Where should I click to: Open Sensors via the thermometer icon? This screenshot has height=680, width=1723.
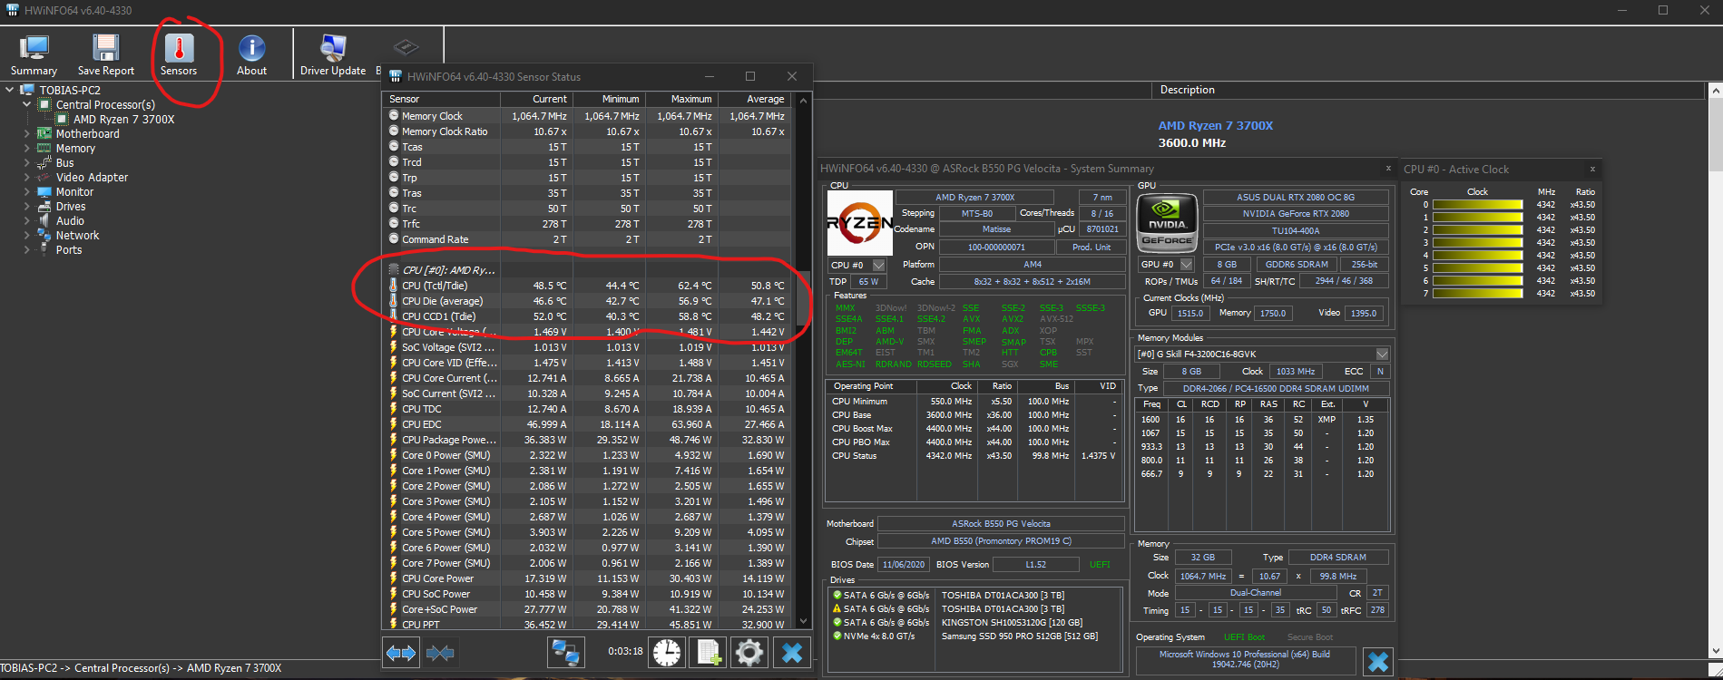pos(179,55)
